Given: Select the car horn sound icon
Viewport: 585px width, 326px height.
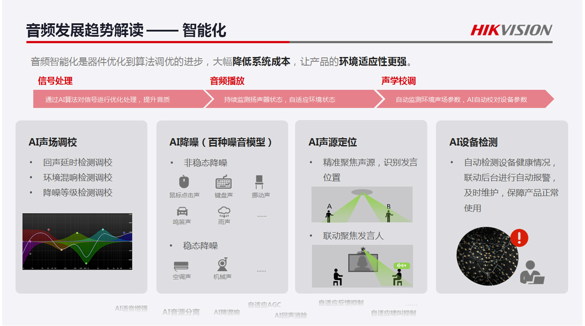Looking at the screenshot, I should pyautogui.click(x=182, y=212).
